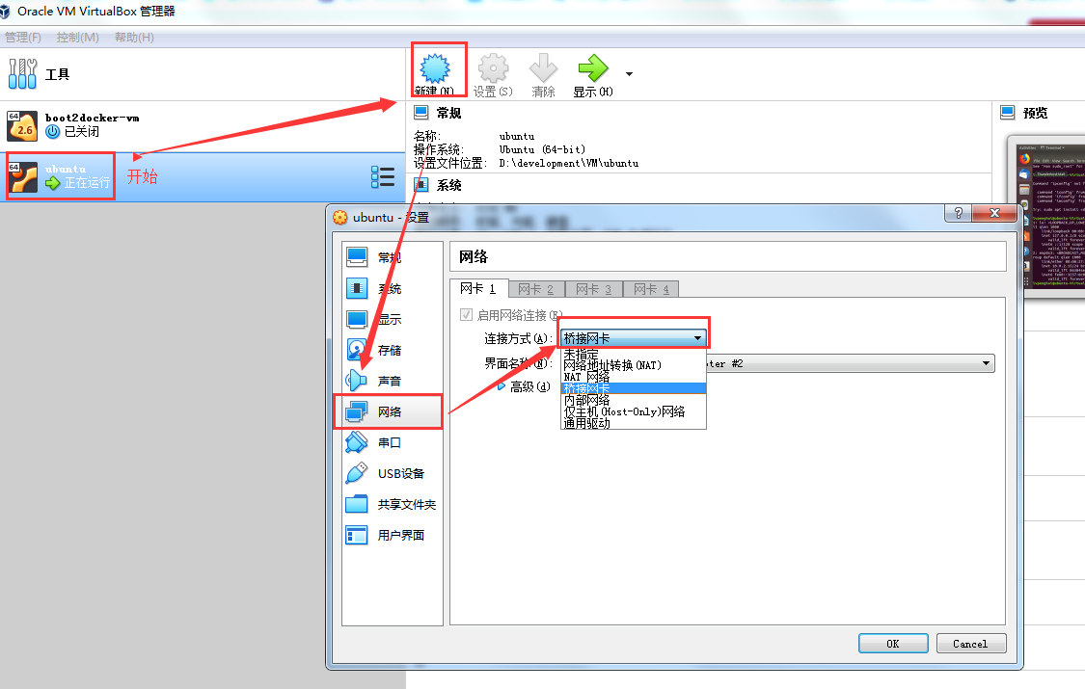Click the Discard (清除) arrow icon

coord(543,69)
